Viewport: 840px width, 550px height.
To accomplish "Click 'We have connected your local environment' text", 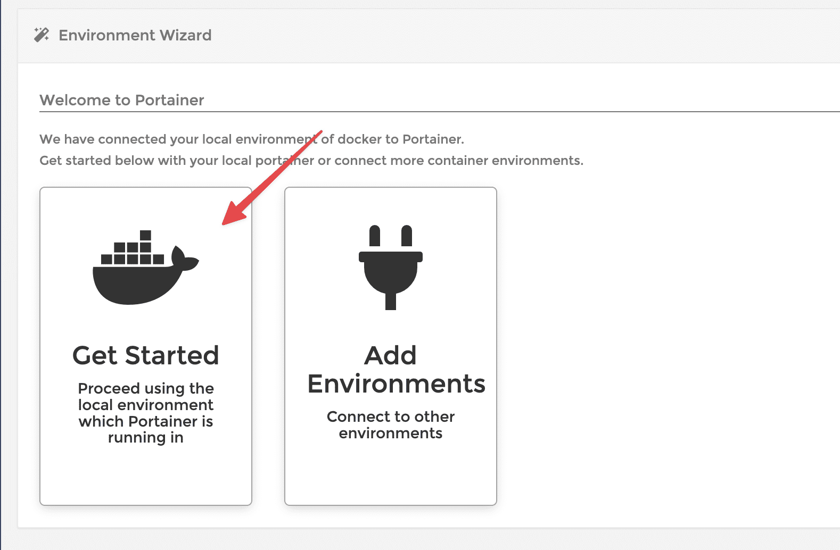I will click(x=252, y=139).
